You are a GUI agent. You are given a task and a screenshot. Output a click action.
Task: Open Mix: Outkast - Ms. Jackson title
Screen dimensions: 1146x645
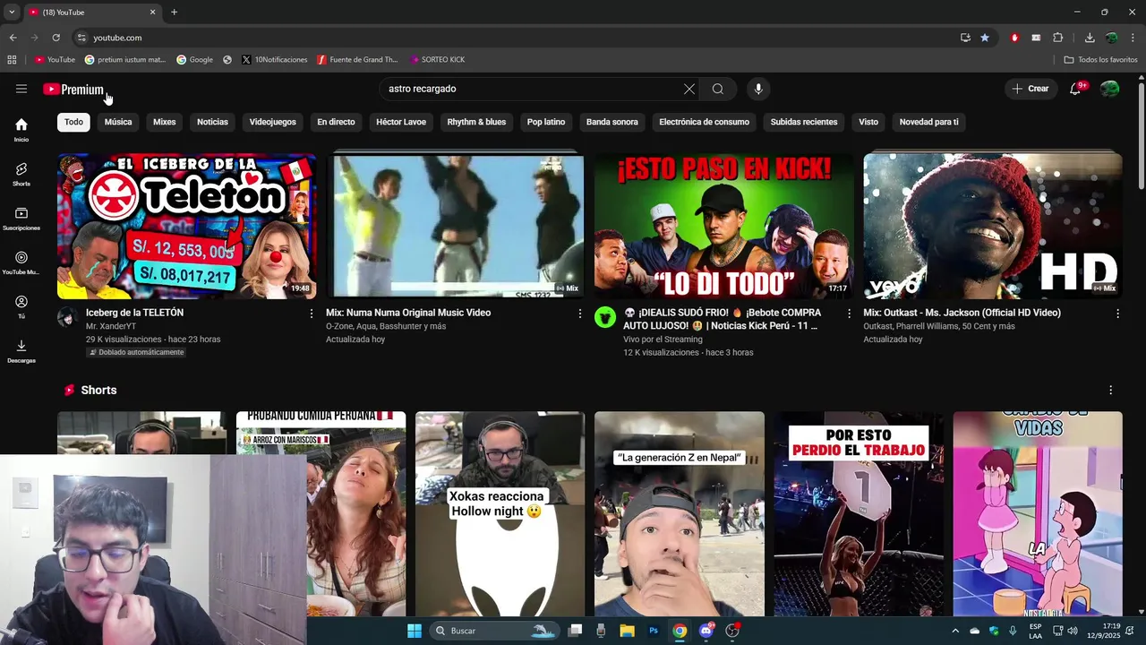pos(962,313)
